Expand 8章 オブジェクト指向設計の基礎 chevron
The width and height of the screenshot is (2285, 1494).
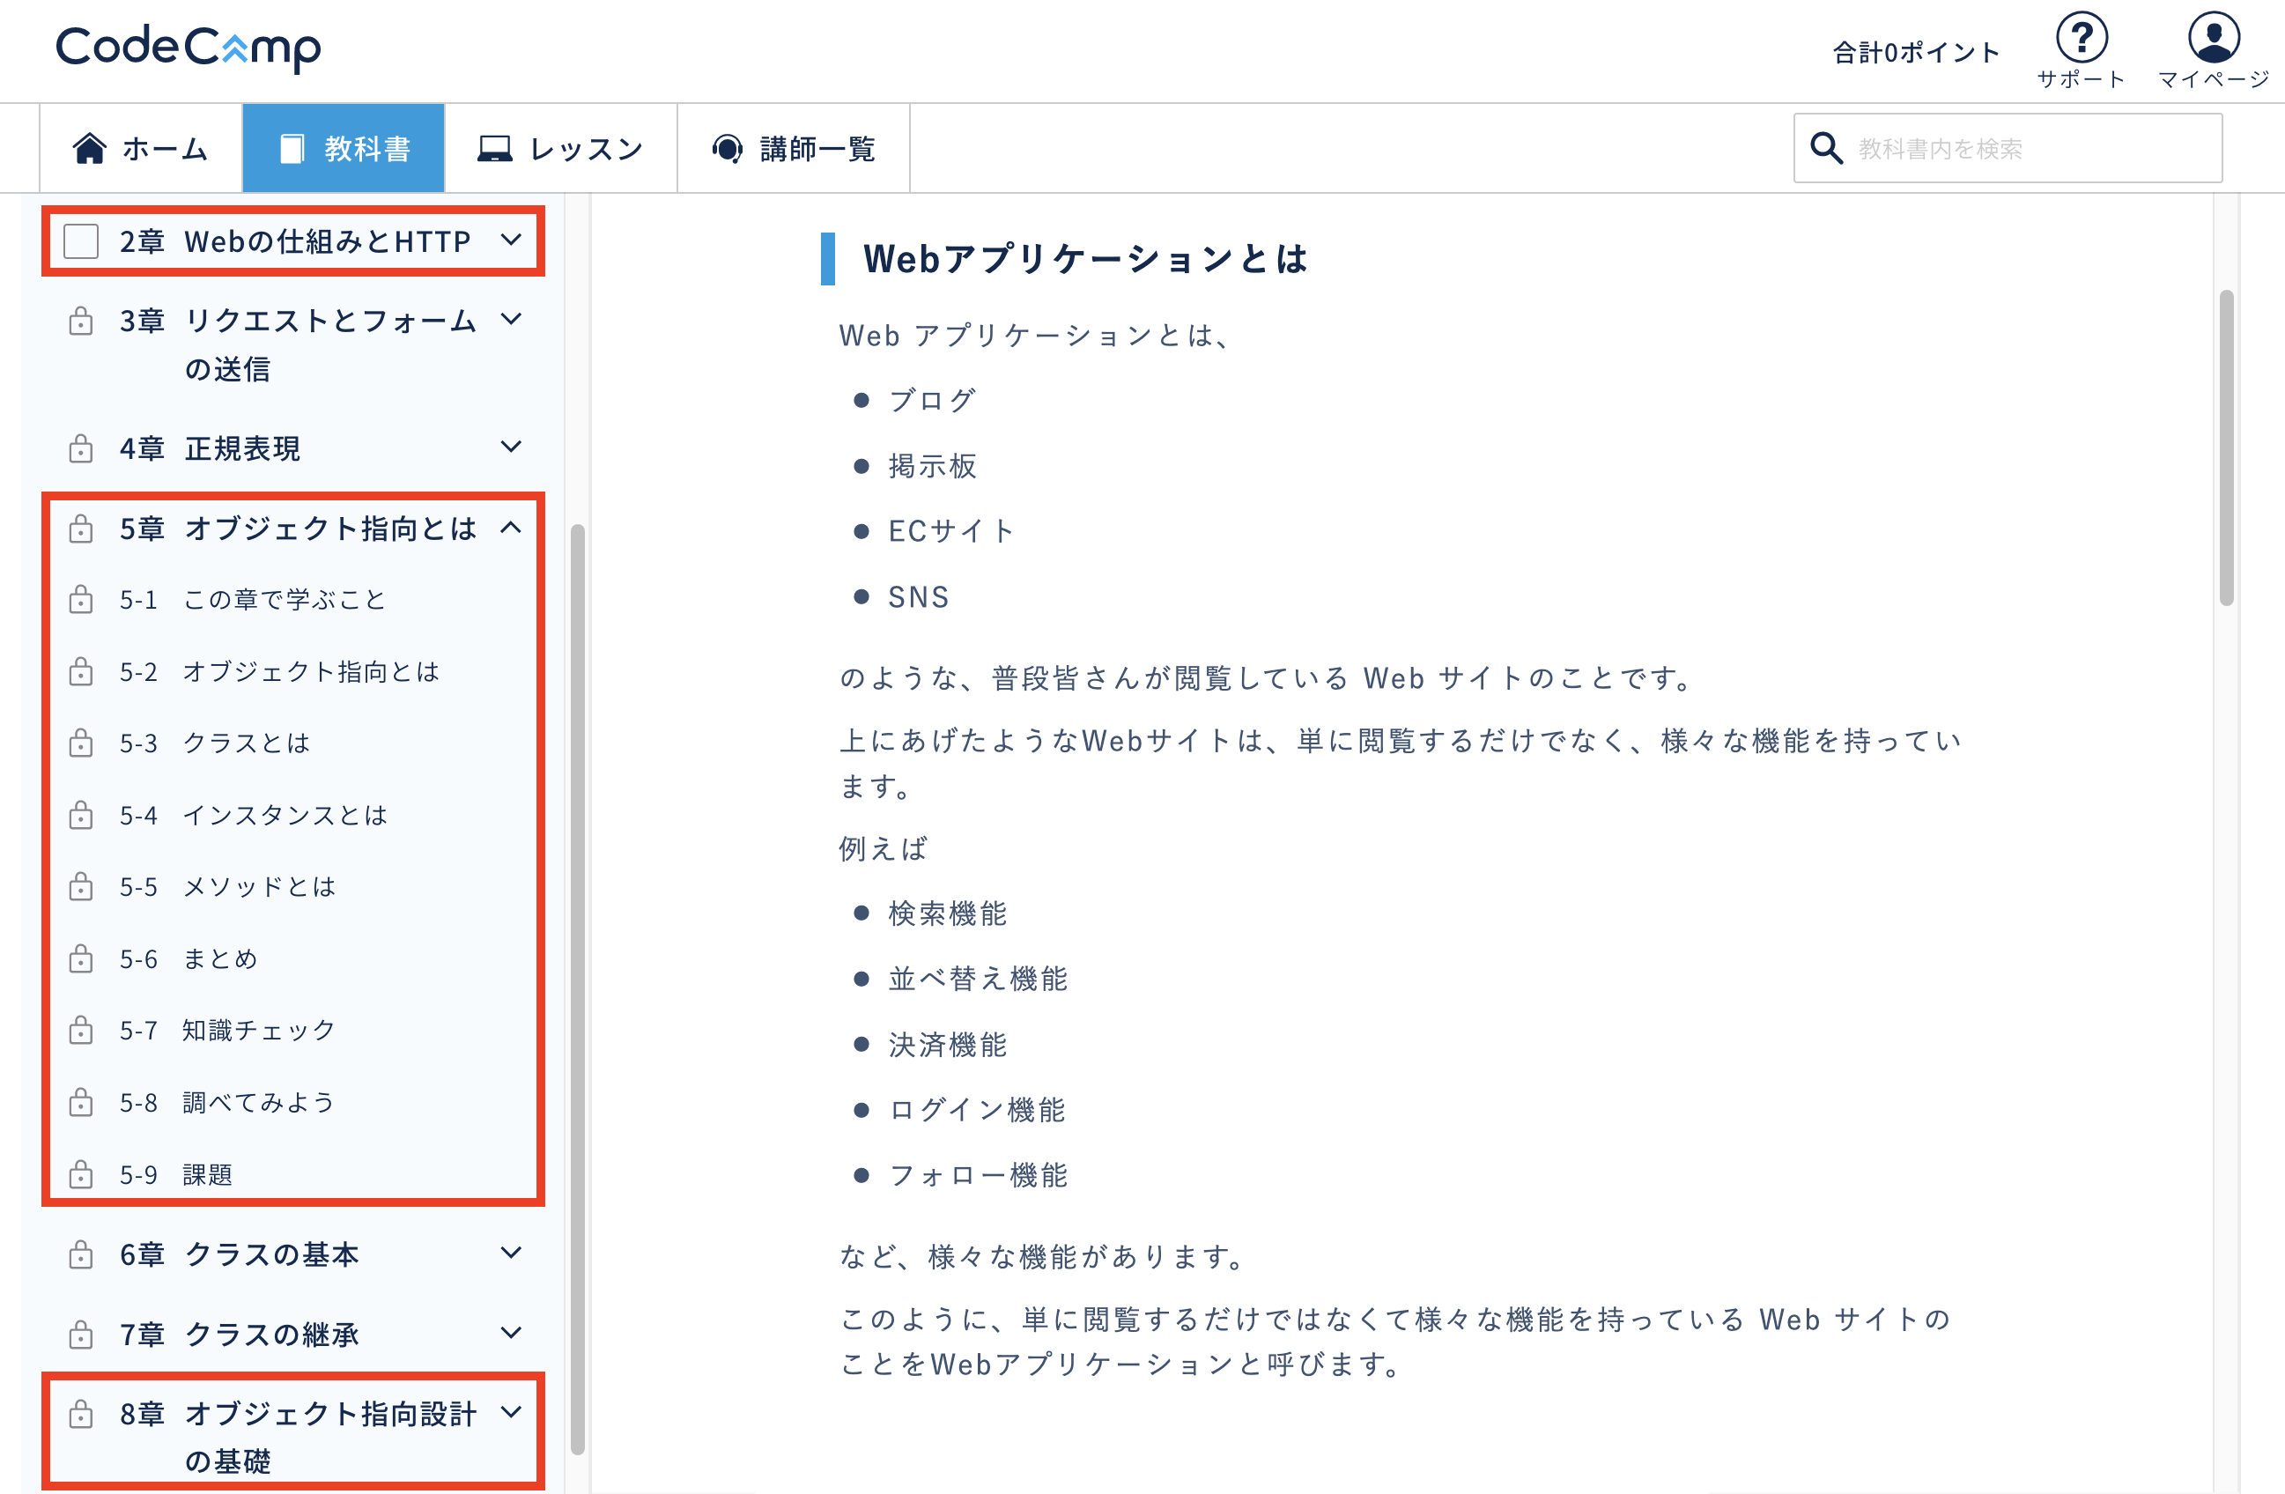point(512,1411)
